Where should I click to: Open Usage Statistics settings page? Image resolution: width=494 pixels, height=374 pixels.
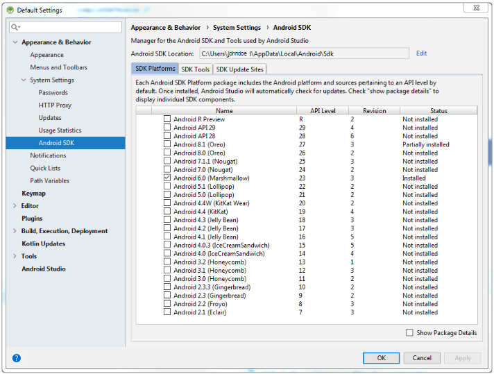[x=60, y=130]
